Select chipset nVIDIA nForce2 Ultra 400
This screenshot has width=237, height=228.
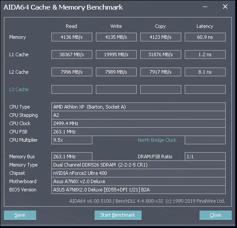[x=139, y=173]
